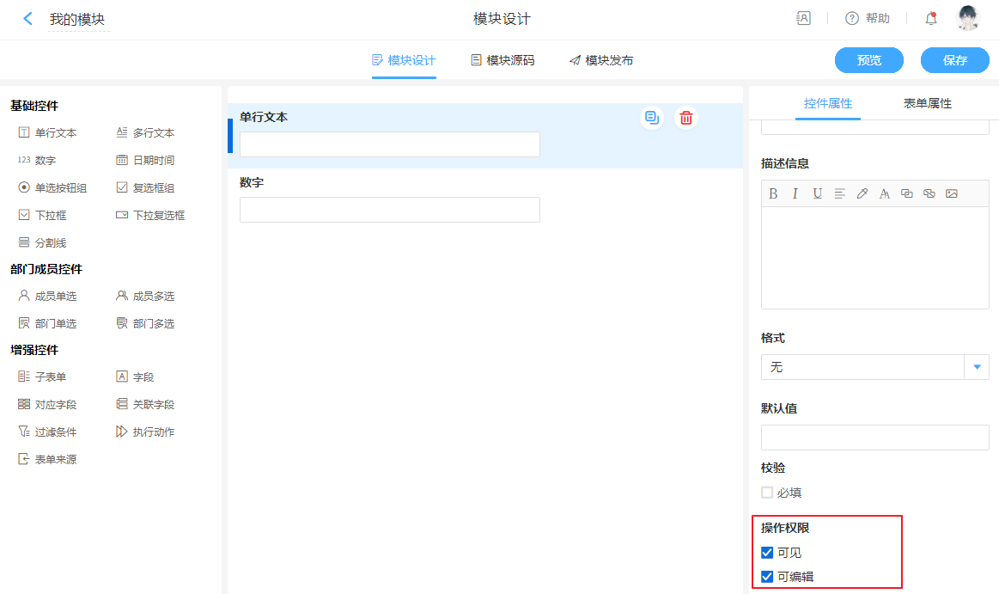This screenshot has width=999, height=594.
Task: Click the bold icon in description toolbar
Action: click(773, 193)
